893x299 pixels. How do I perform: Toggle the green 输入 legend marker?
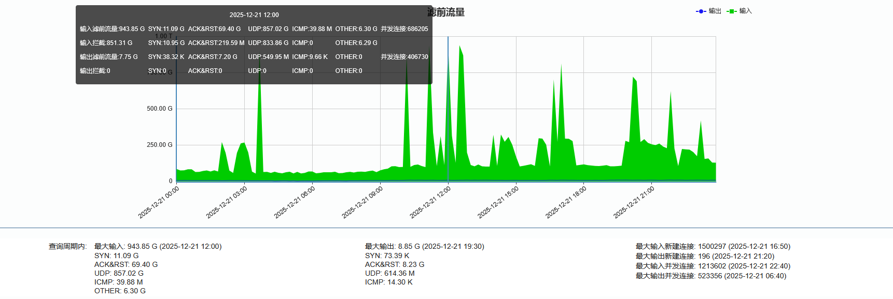click(731, 11)
